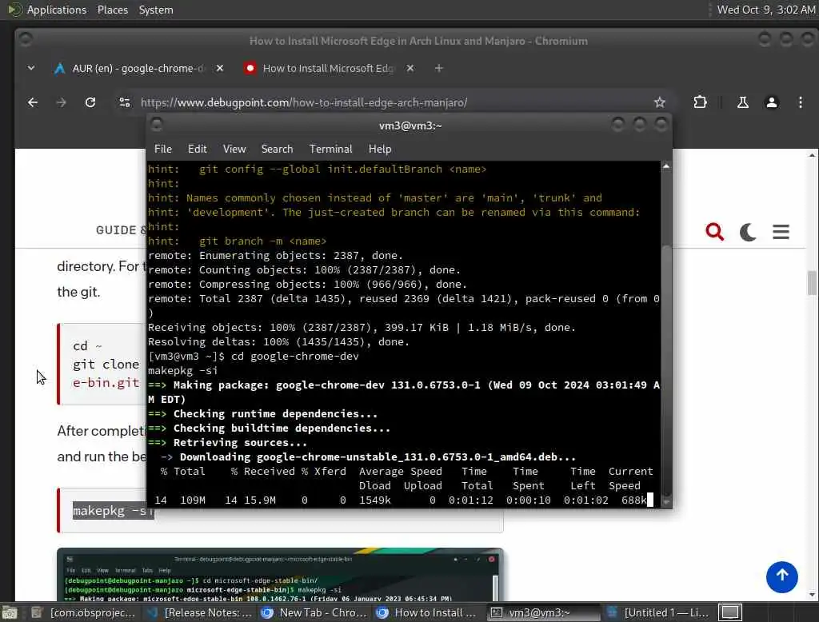Switch to com.obsproject taskbar window

pyautogui.click(x=84, y=612)
